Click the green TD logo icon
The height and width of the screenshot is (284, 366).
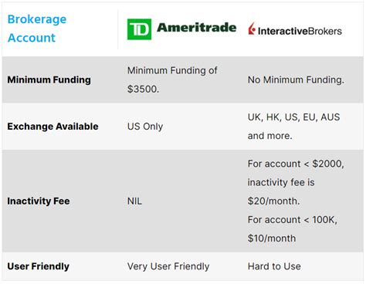(x=139, y=29)
